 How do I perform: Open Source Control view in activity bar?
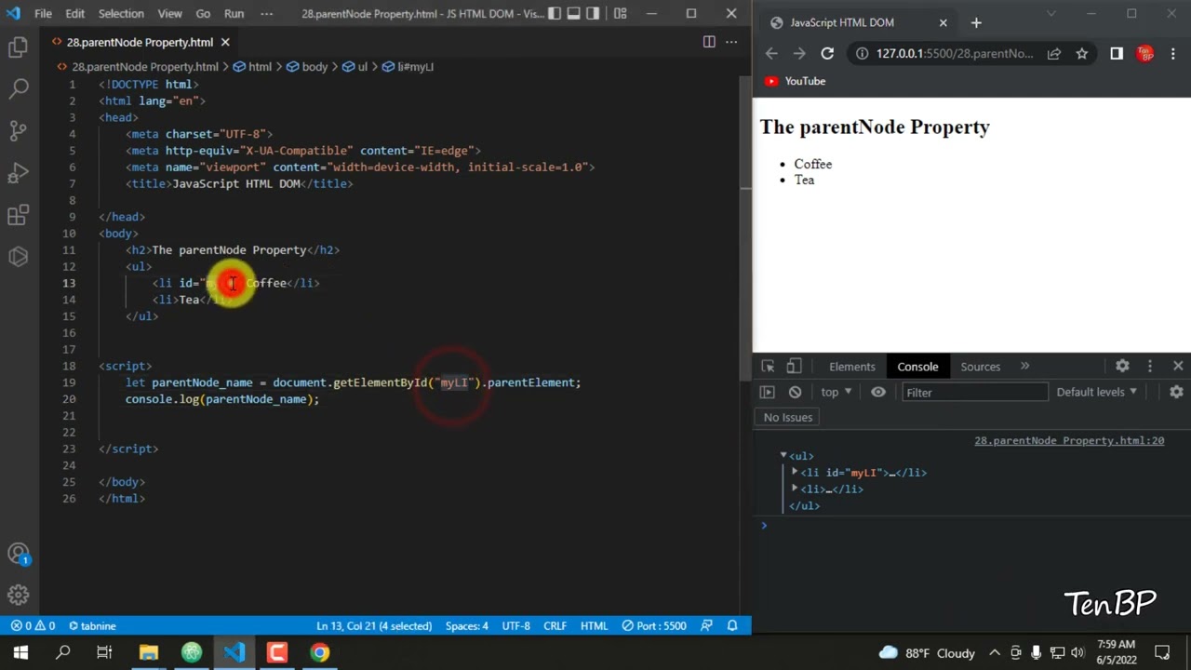(x=19, y=131)
